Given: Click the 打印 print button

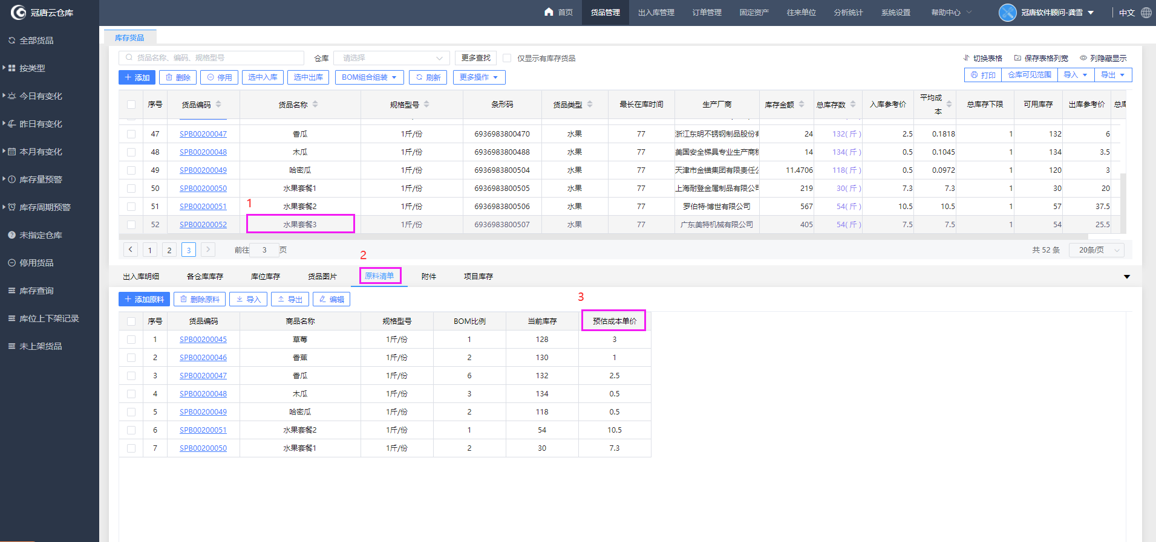Looking at the screenshot, I should tap(983, 75).
